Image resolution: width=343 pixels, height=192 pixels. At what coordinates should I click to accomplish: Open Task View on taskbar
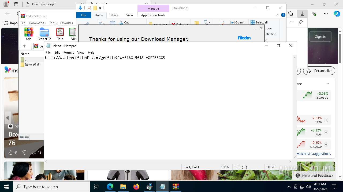pos(96,187)
